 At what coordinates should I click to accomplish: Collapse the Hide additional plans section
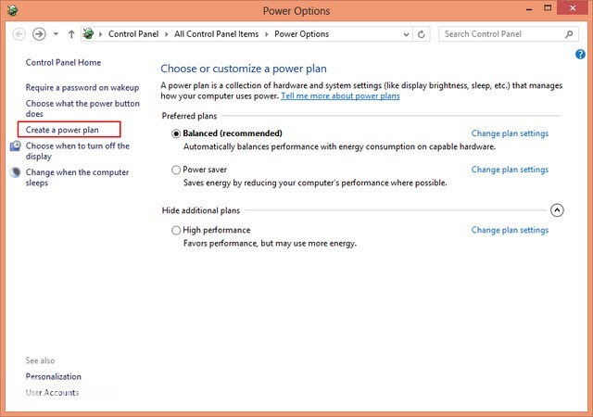tap(557, 210)
